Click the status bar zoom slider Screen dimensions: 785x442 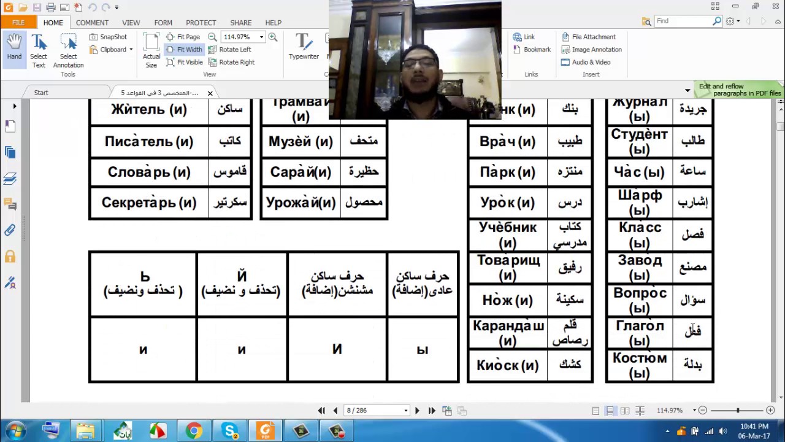click(x=738, y=410)
